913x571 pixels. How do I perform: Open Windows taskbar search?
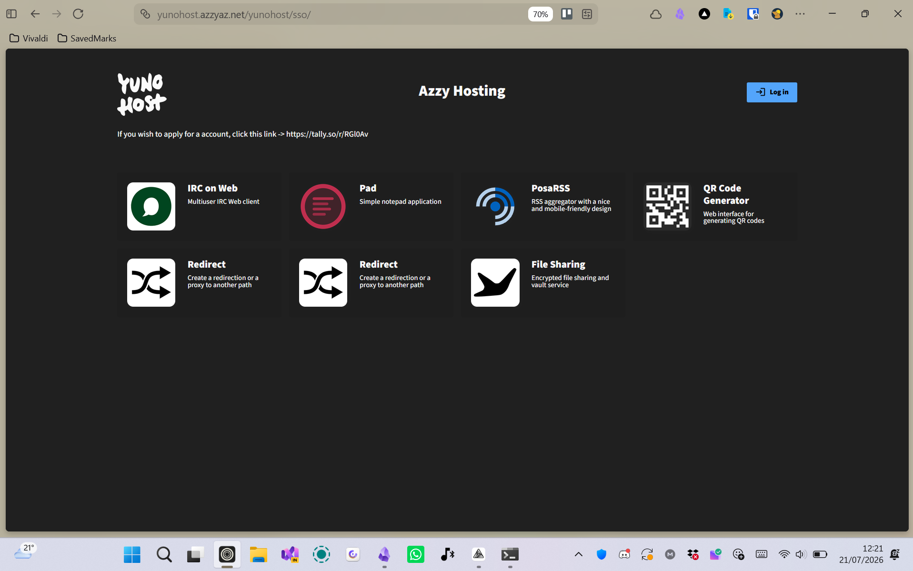[x=164, y=554]
